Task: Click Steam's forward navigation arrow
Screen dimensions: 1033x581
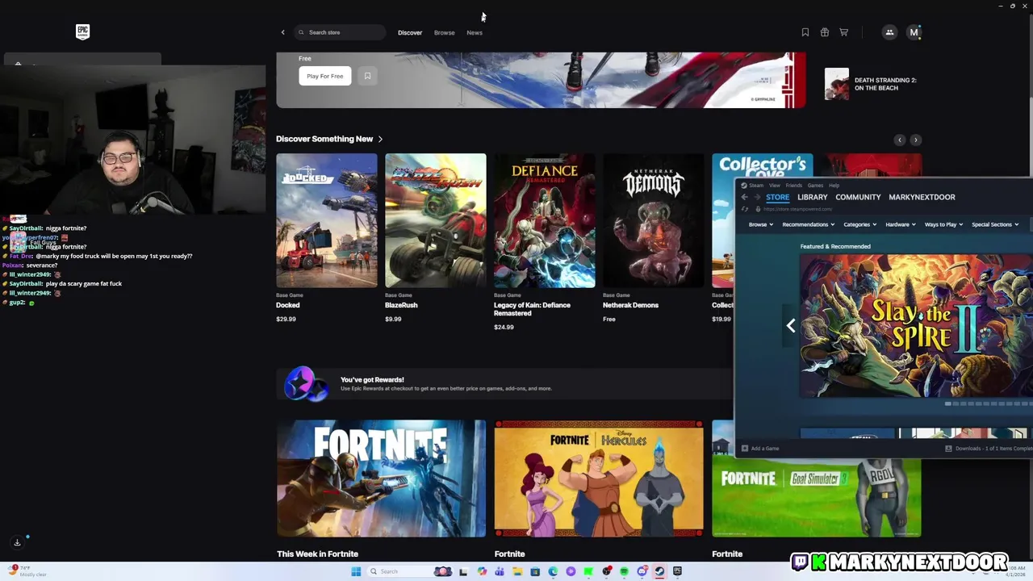Action: point(757,197)
